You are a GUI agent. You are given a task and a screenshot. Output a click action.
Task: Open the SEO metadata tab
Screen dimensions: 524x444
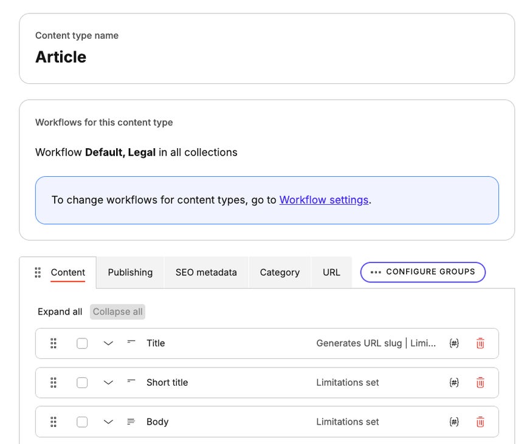[205, 272]
